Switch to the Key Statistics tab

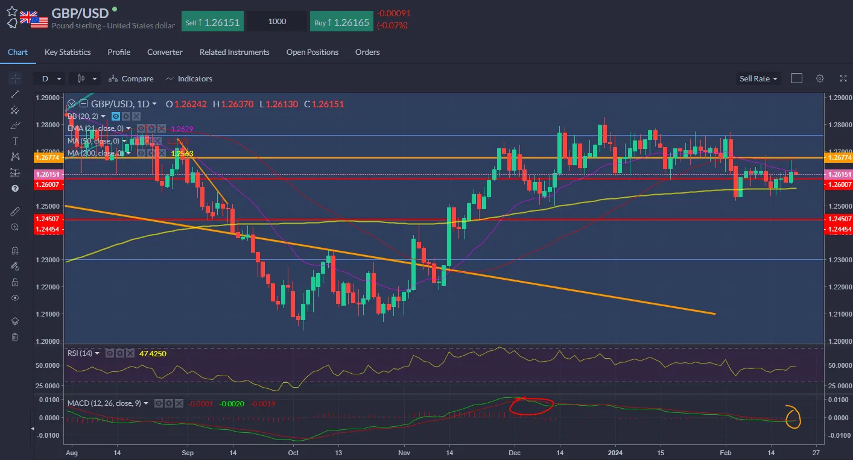tap(67, 52)
